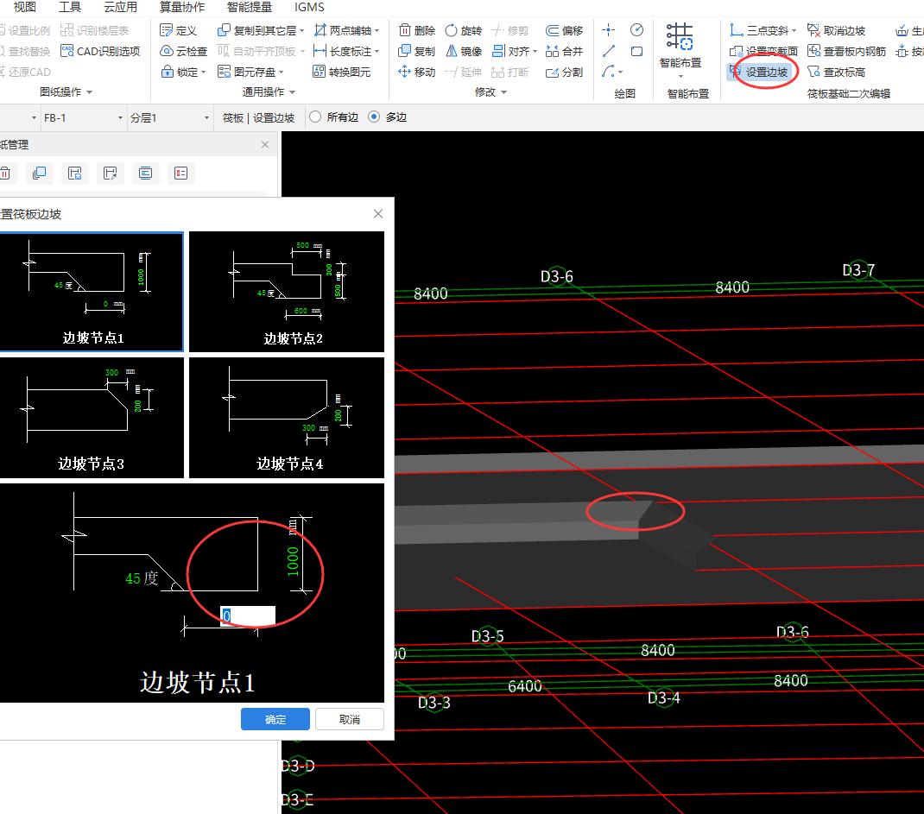The height and width of the screenshot is (814, 924).
Task: Switch to the 工具 ribbon tab
Action: click(70, 7)
